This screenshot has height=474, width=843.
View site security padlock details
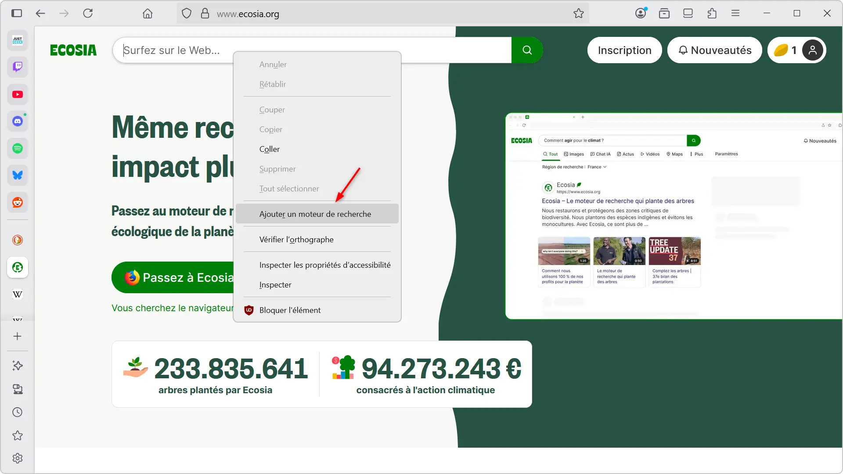tap(205, 14)
